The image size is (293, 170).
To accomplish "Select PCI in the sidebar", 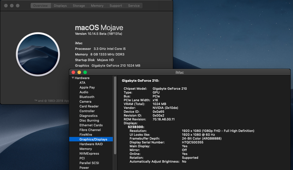I will 82,158.
